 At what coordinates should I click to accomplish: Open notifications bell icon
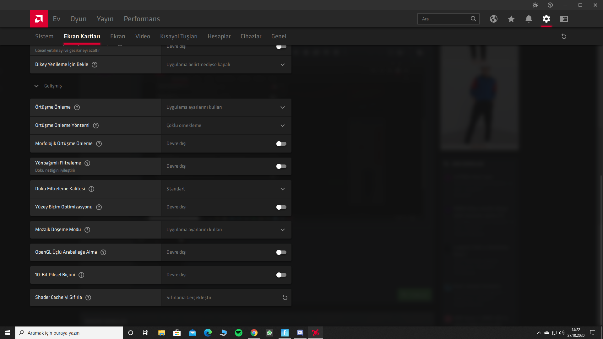(x=529, y=19)
